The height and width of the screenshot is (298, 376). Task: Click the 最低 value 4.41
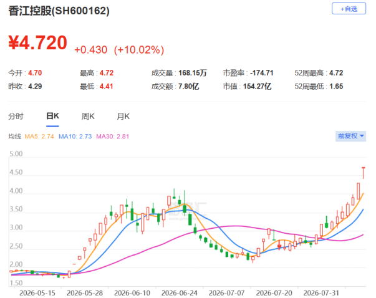point(106,86)
